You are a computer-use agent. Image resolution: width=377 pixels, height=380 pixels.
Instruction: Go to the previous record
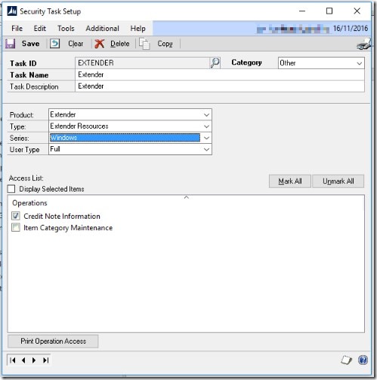(x=23, y=360)
